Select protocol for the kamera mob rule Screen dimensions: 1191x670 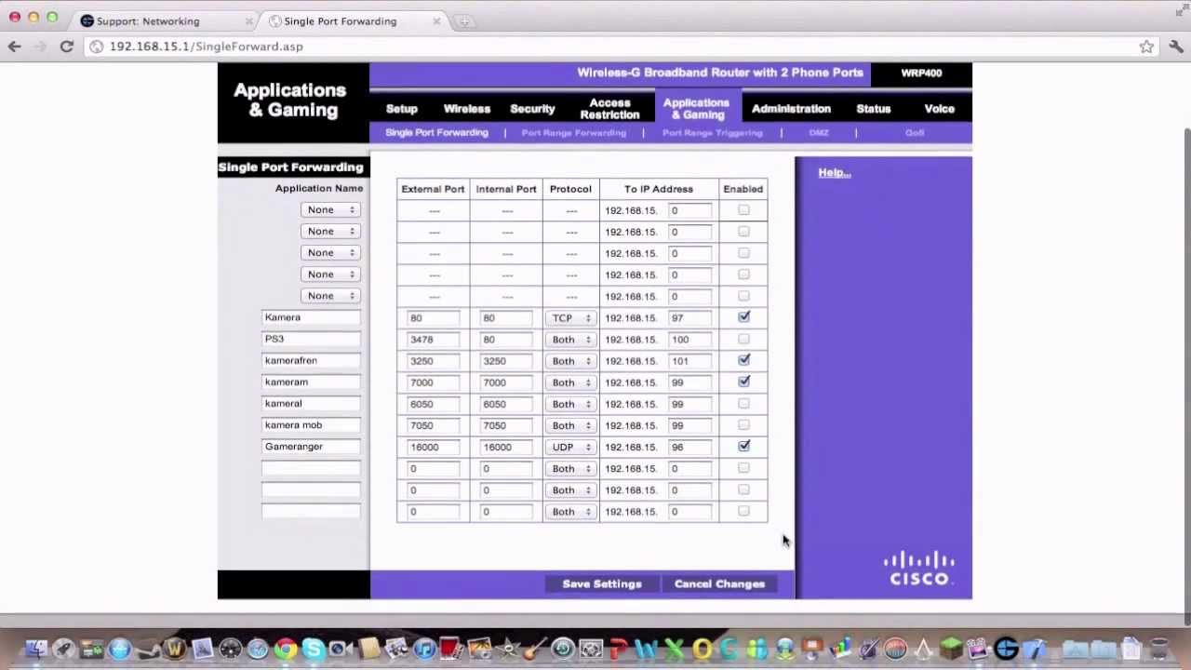pos(570,425)
